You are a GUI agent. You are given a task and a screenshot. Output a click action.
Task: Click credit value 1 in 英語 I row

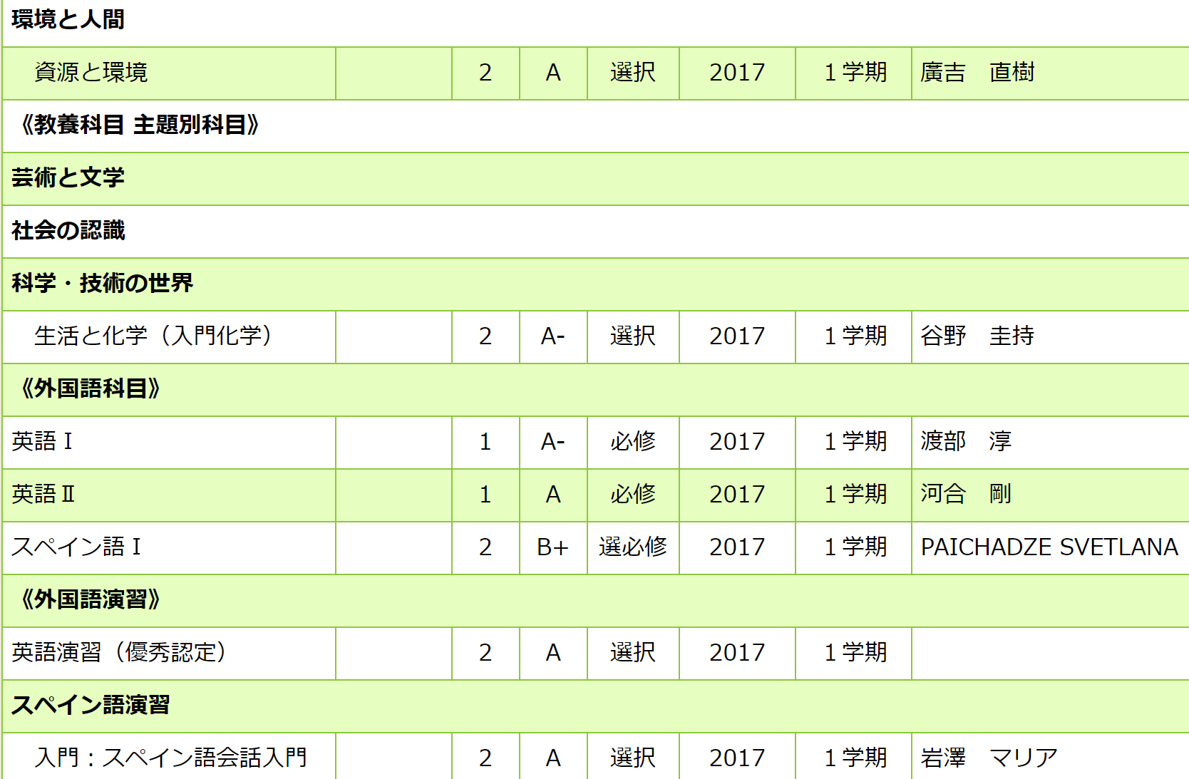click(485, 441)
